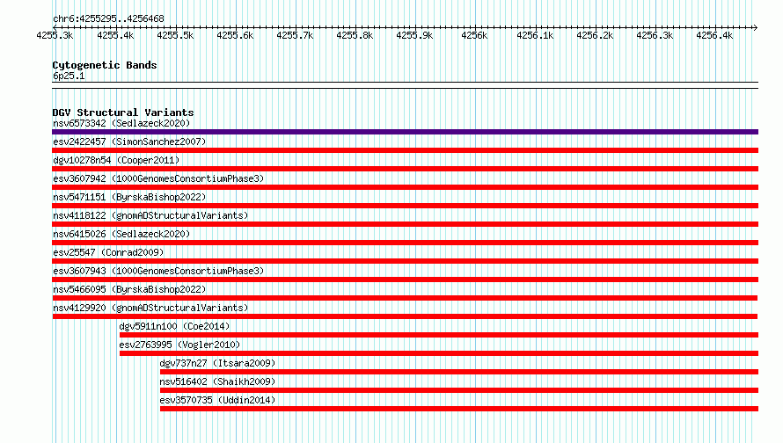Image resolution: width=783 pixels, height=443 pixels.
Task: Select the red bar under nsv5466095
Action: point(405,298)
